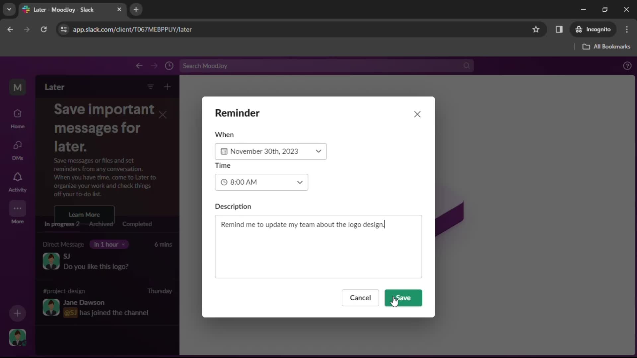Image resolution: width=637 pixels, height=358 pixels.
Task: Click the Activity bell icon
Action: point(18,177)
